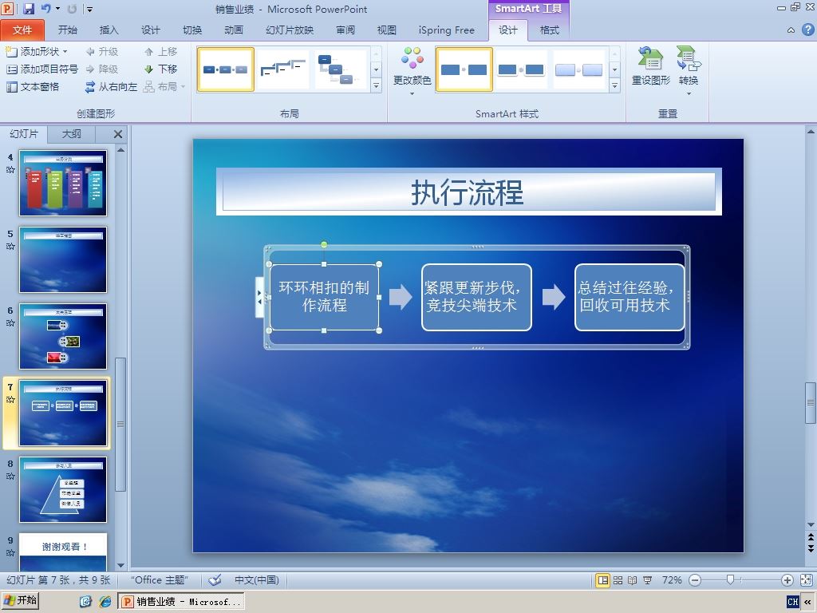The width and height of the screenshot is (817, 613).
Task: Switch to Normal view icon
Action: click(x=603, y=580)
